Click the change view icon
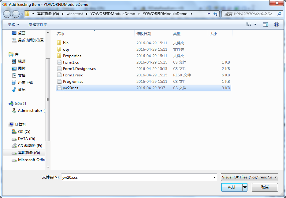 click(249, 24)
